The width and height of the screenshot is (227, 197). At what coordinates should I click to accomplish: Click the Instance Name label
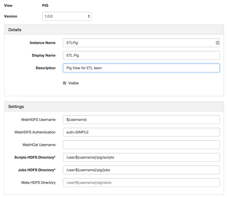coord(43,43)
